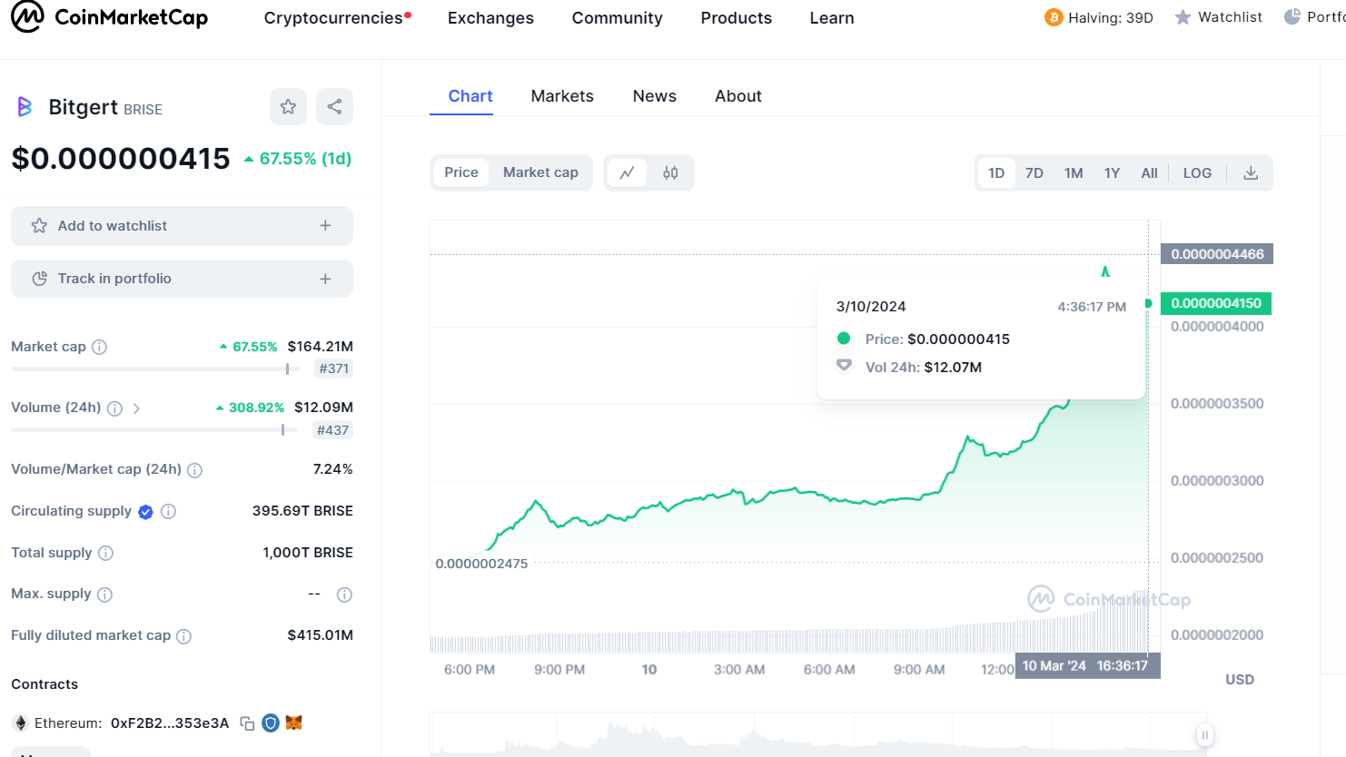The height and width of the screenshot is (757, 1346).
Task: Open the share icon next to Bitgert
Action: point(334,107)
